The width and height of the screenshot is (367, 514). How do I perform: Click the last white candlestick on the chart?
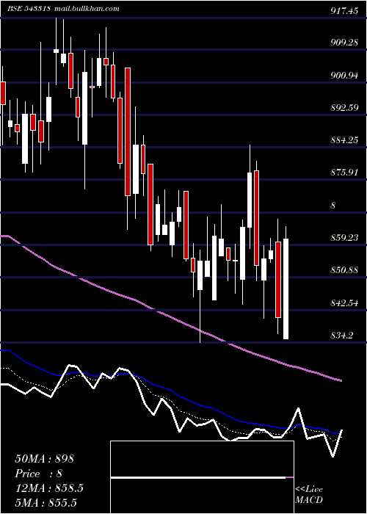pos(286,289)
